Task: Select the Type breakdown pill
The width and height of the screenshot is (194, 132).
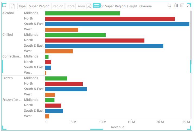Action: click(x=22, y=6)
